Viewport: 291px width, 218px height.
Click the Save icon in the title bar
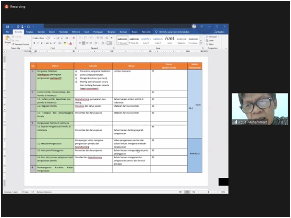[7, 26]
